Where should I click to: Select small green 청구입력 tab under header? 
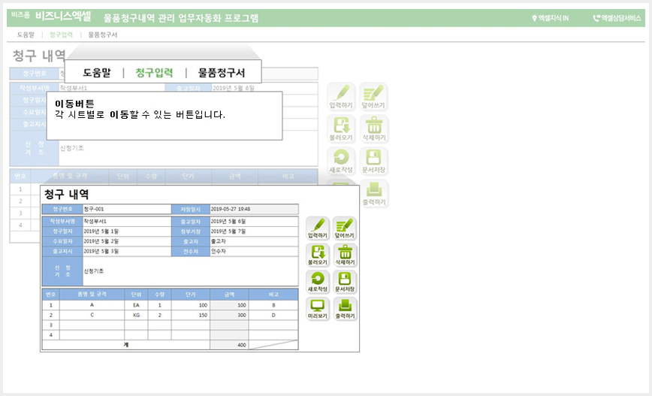[61, 35]
